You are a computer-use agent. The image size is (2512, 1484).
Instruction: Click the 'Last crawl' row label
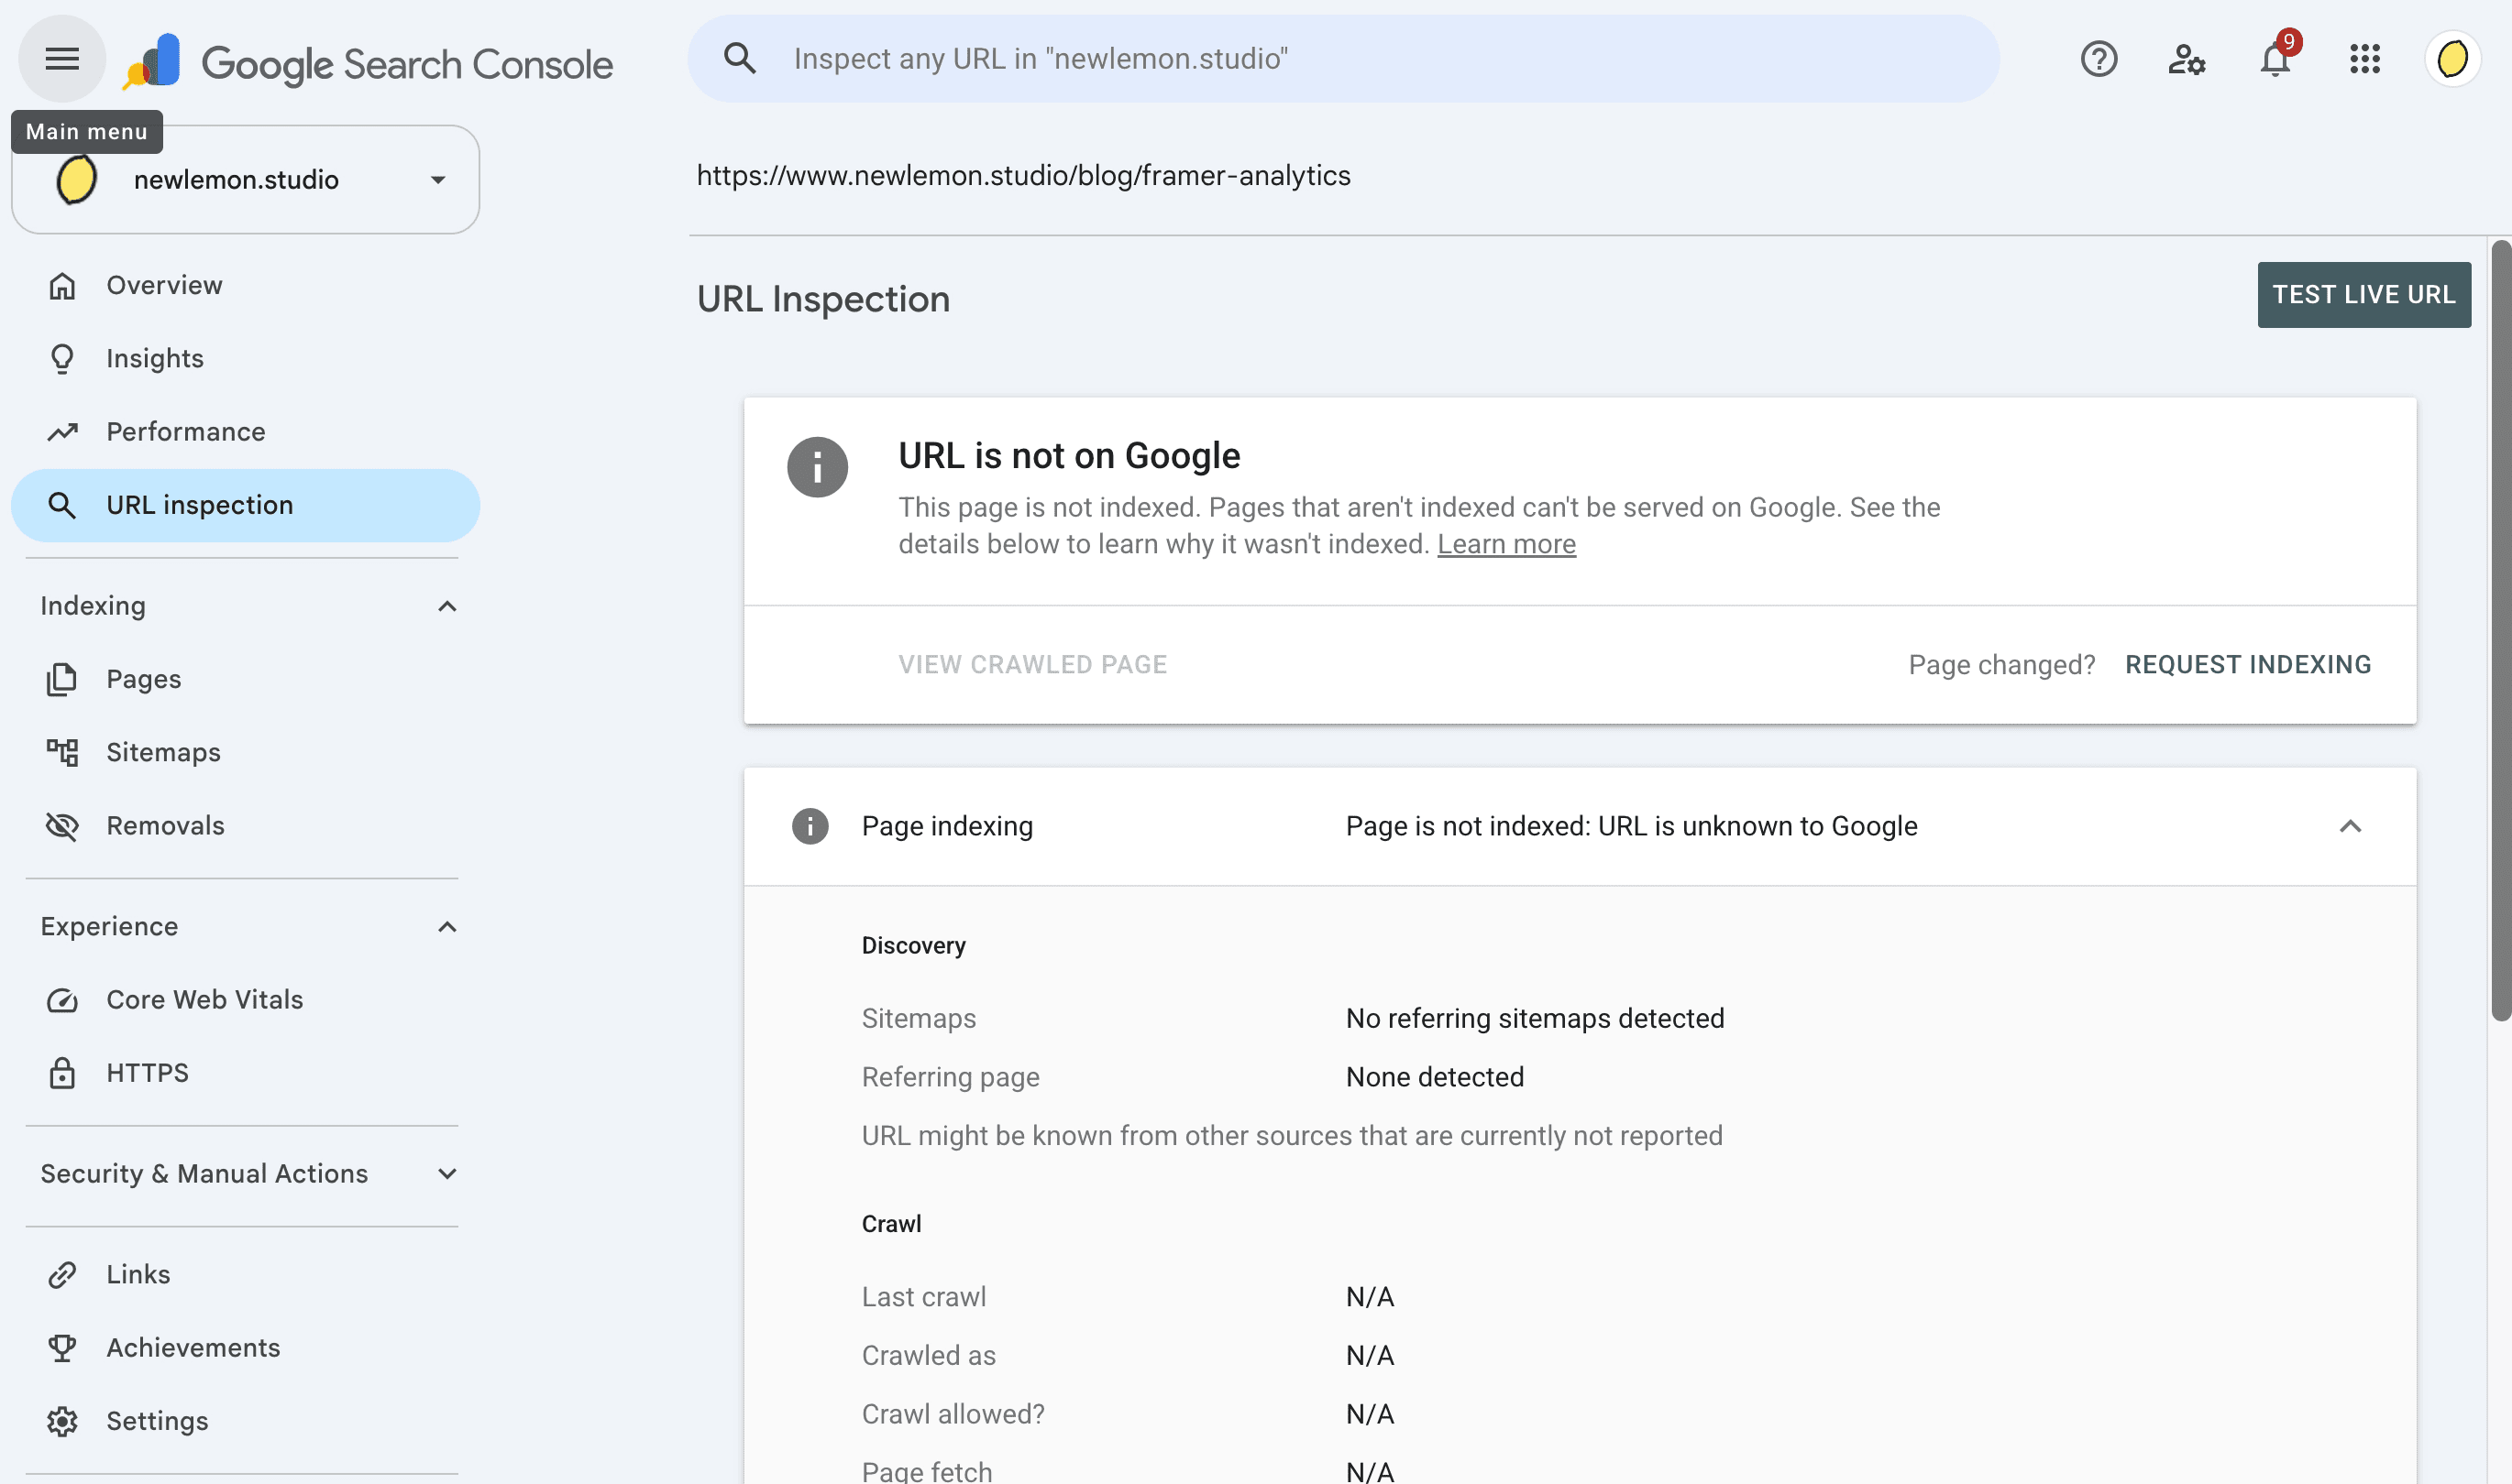coord(924,1297)
